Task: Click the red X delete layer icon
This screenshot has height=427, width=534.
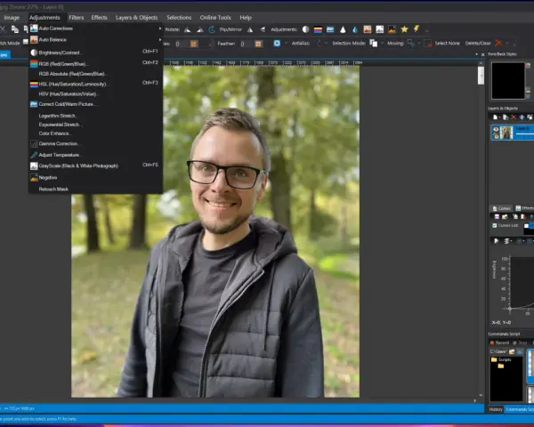Action: (x=514, y=117)
